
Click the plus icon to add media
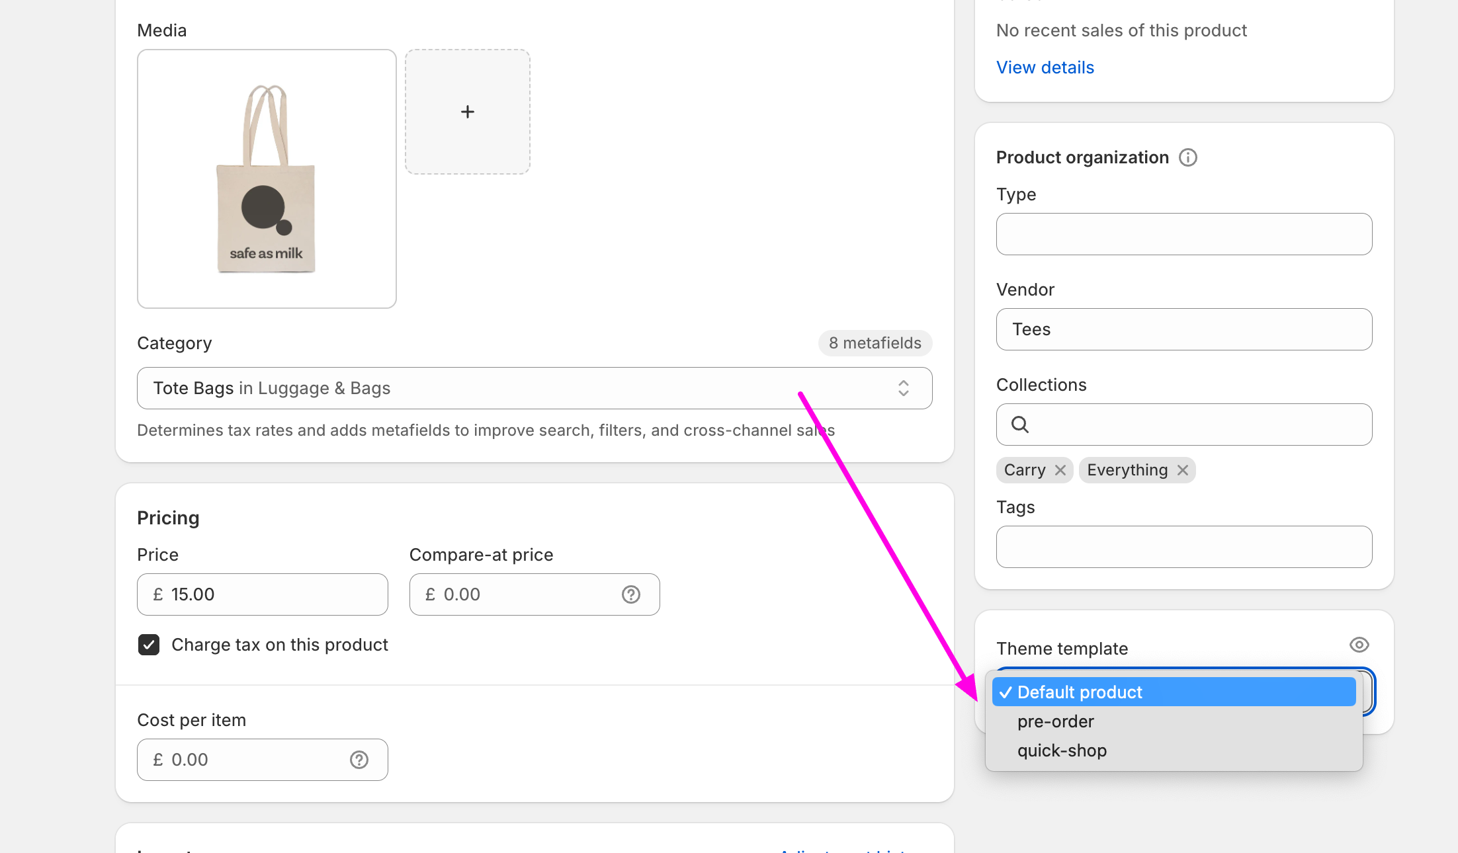point(468,112)
